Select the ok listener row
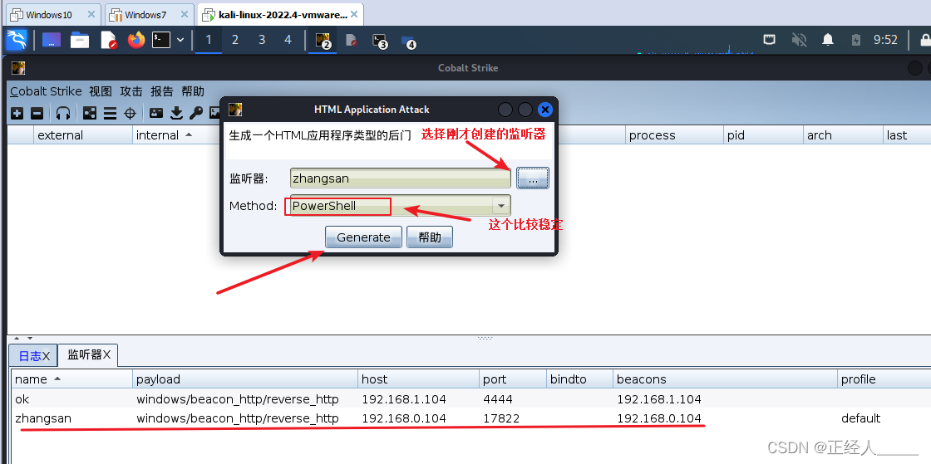931x464 pixels. [x=470, y=398]
